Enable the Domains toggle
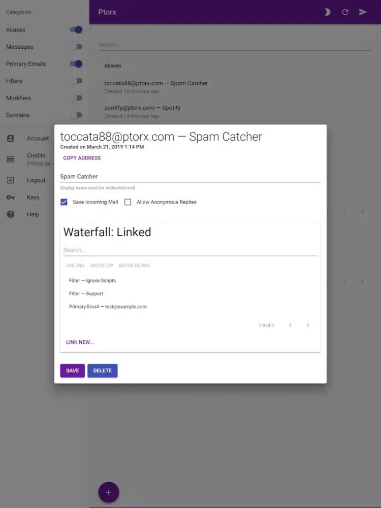This screenshot has height=508, width=381. [76, 115]
